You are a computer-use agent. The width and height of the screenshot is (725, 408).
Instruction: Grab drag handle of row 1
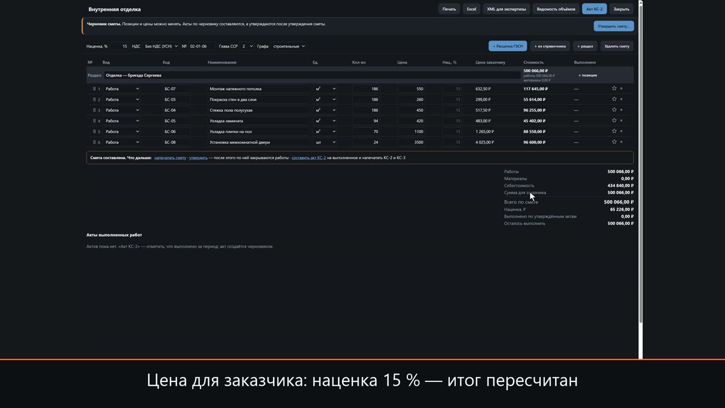[95, 89]
